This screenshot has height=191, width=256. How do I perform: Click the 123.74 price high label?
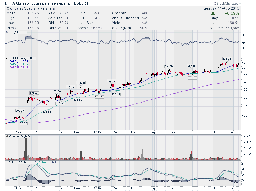coord(56,91)
